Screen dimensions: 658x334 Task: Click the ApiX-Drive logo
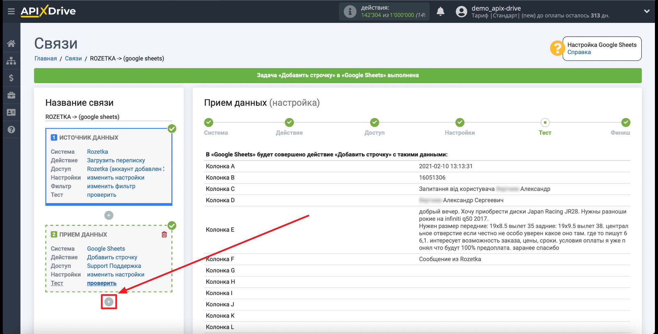coord(48,11)
